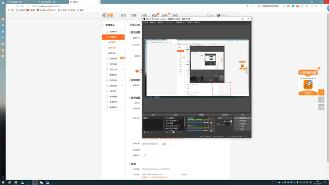
Task: Add a scene transition with plus icon
Action: 224,121
